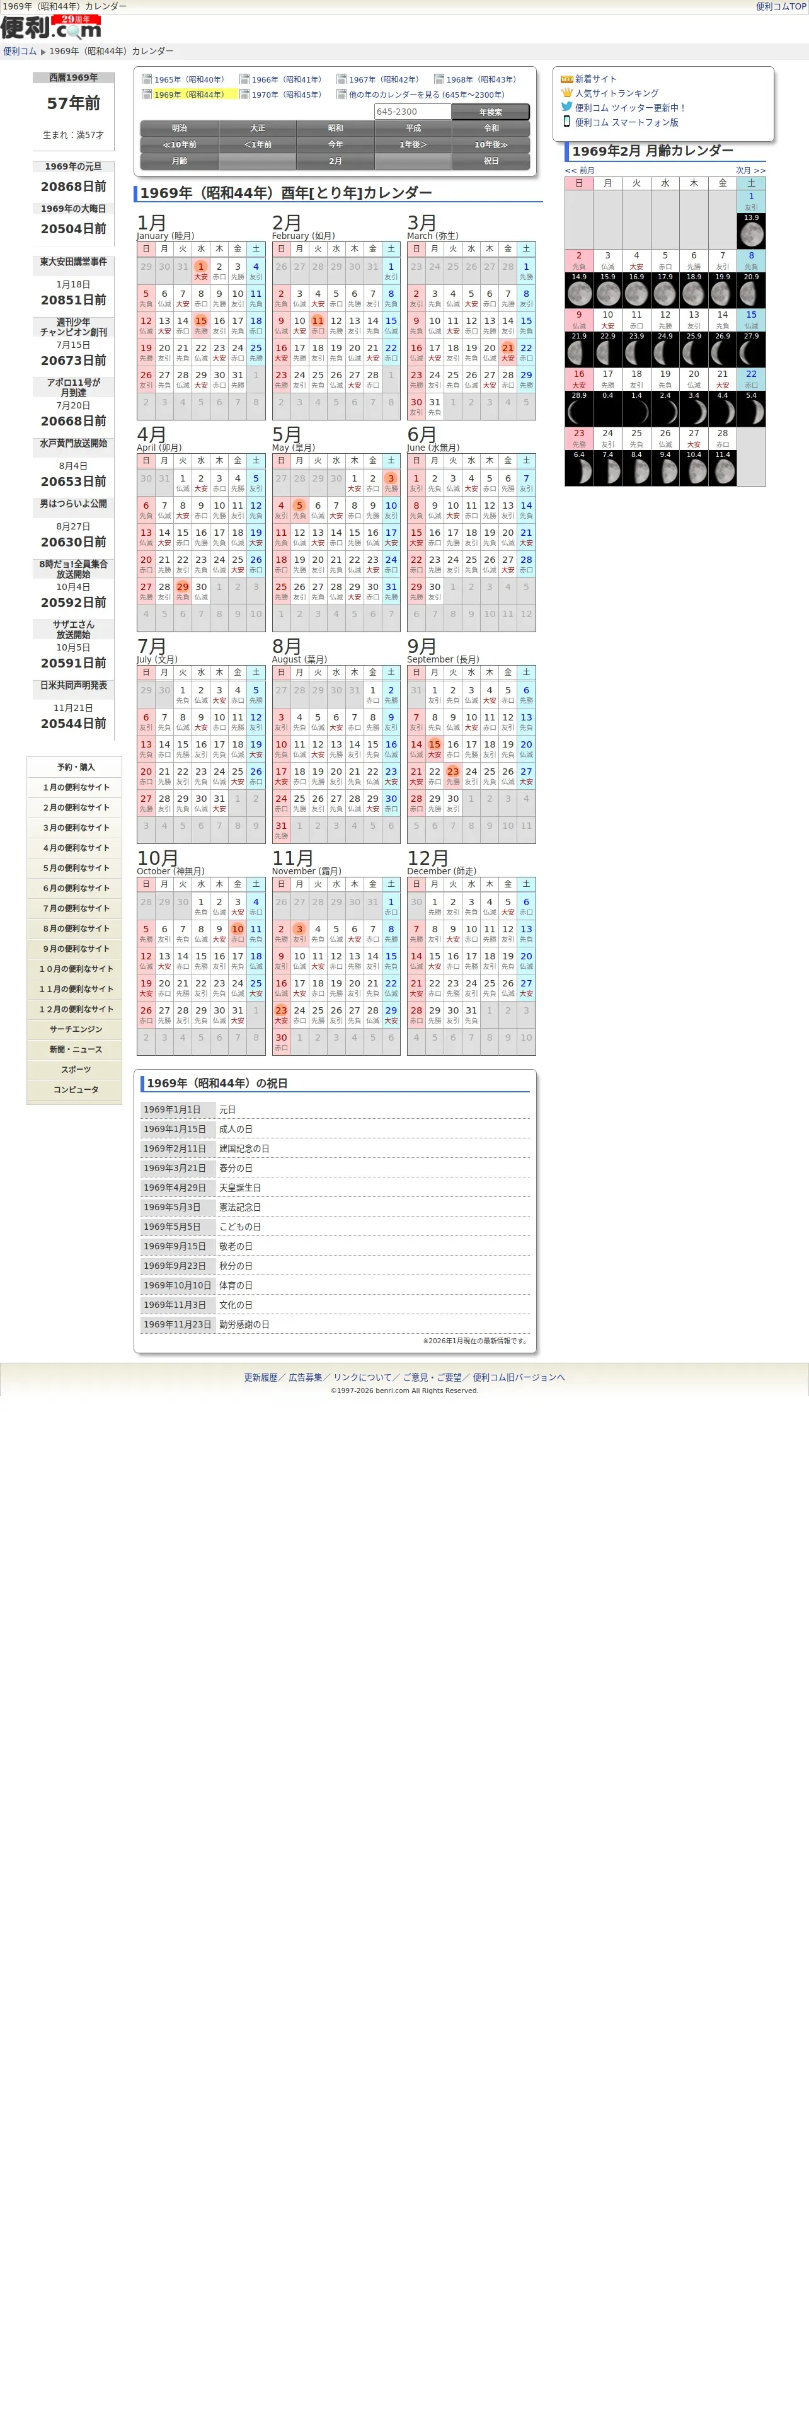
Task: Click the crescent moon image labeled 27.9
Action: [750, 352]
